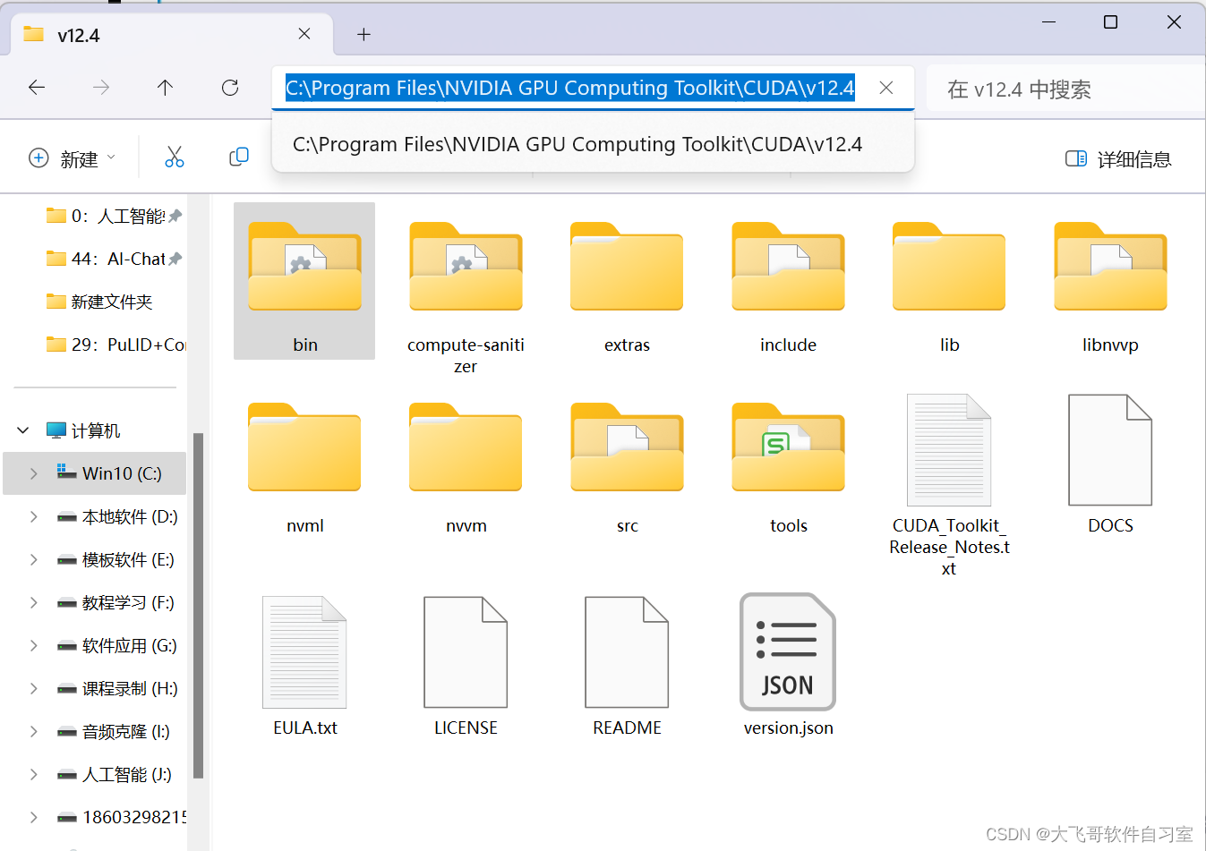Select the EULA.txt file
1206x851 pixels.
pos(304,666)
